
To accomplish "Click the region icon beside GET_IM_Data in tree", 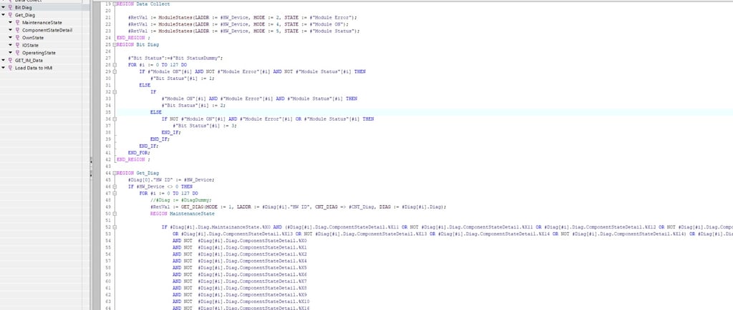I will coord(10,60).
